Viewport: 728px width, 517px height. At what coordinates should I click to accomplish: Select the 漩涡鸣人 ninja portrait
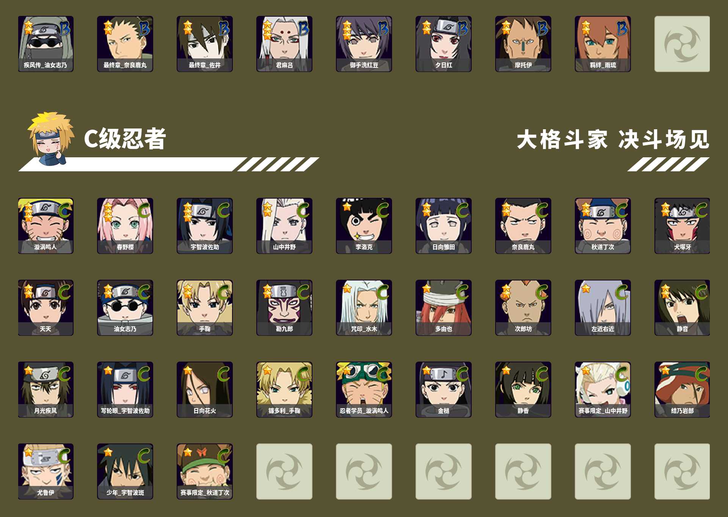click(45, 226)
